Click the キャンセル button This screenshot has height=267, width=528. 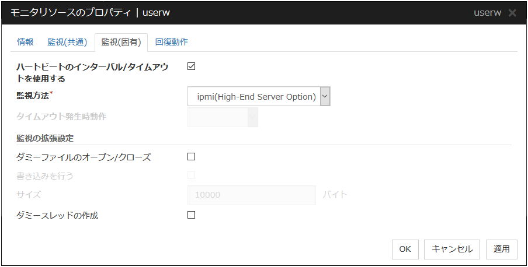pyautogui.click(x=452, y=249)
